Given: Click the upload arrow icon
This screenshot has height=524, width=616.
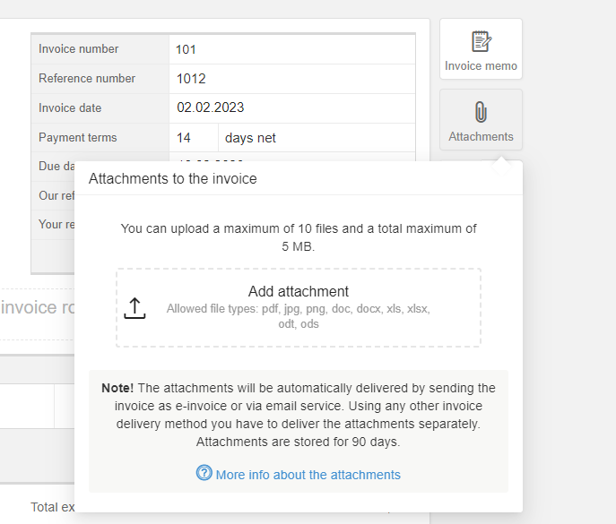Looking at the screenshot, I should click(x=134, y=308).
